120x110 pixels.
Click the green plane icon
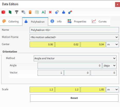10,12
